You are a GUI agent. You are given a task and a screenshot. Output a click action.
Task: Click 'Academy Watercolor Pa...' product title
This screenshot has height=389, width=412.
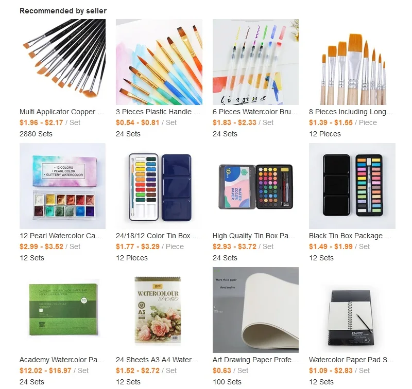[x=62, y=360]
